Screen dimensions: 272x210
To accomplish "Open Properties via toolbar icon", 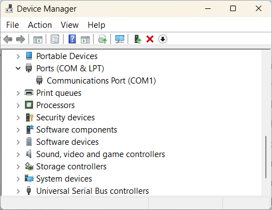I will click(x=55, y=39).
